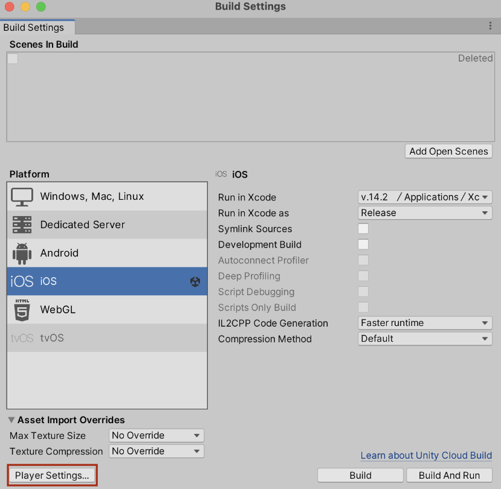Collapse the Asset Import Overrides section
501x489 pixels.
coord(11,420)
